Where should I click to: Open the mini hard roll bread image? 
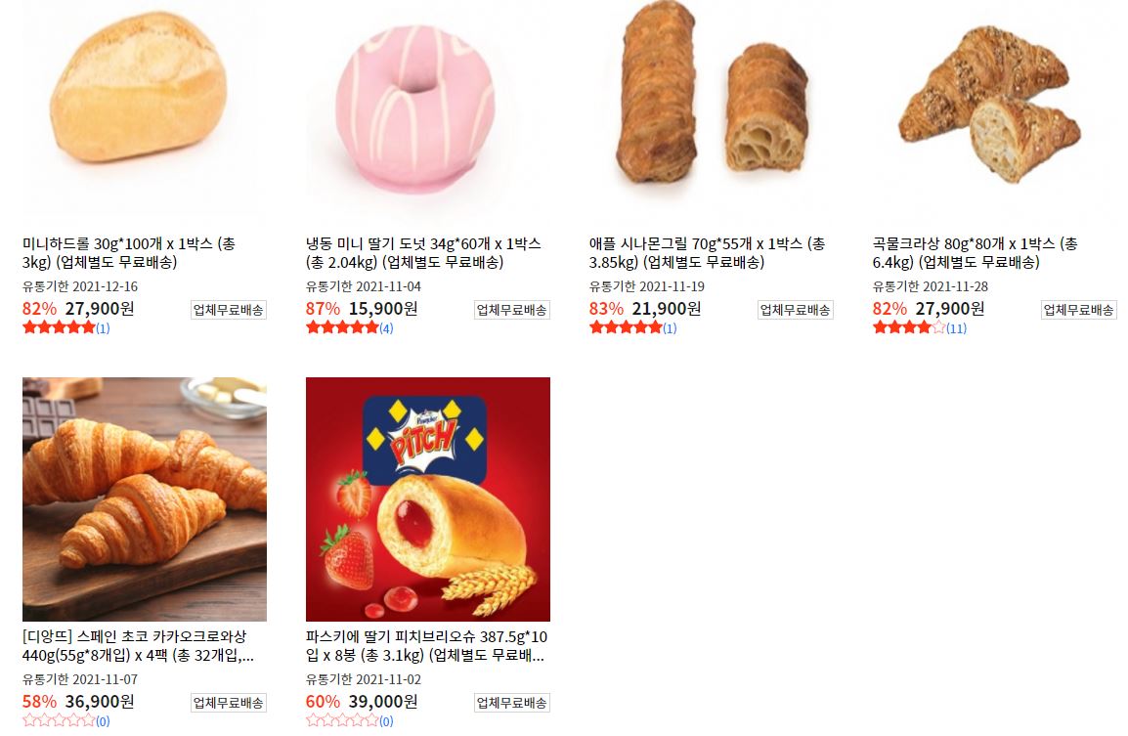click(x=144, y=108)
